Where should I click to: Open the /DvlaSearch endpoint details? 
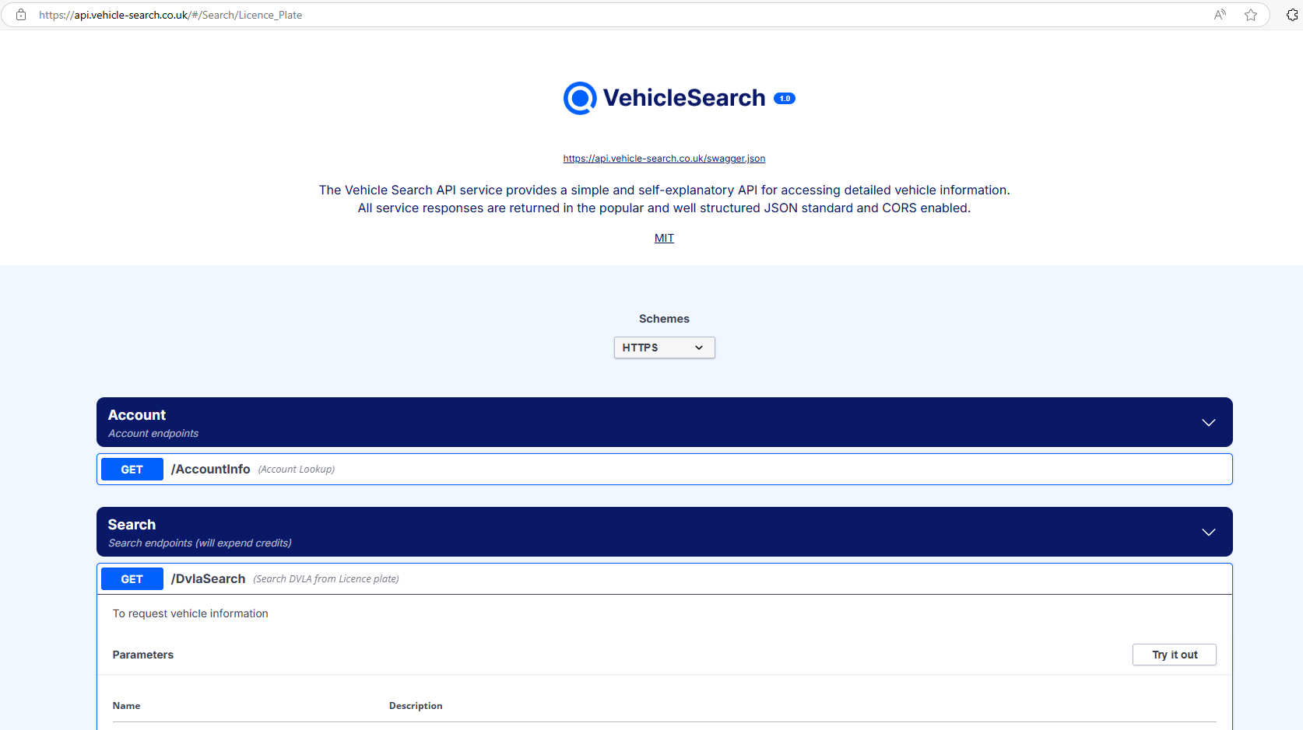pyautogui.click(x=208, y=578)
